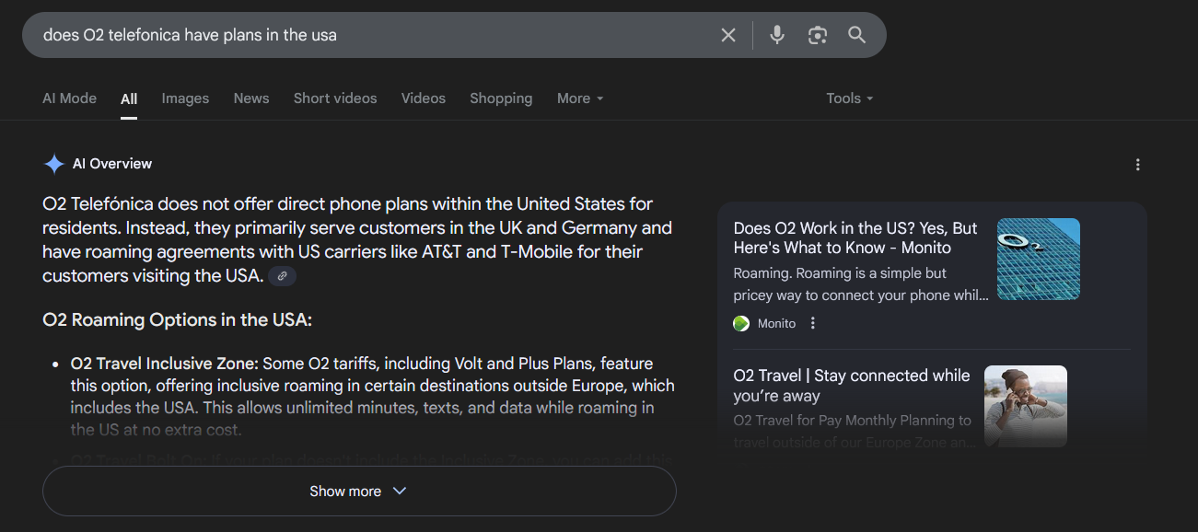Image resolution: width=1198 pixels, height=532 pixels.
Task: Expand AI Overview with Show more
Action: 359,492
